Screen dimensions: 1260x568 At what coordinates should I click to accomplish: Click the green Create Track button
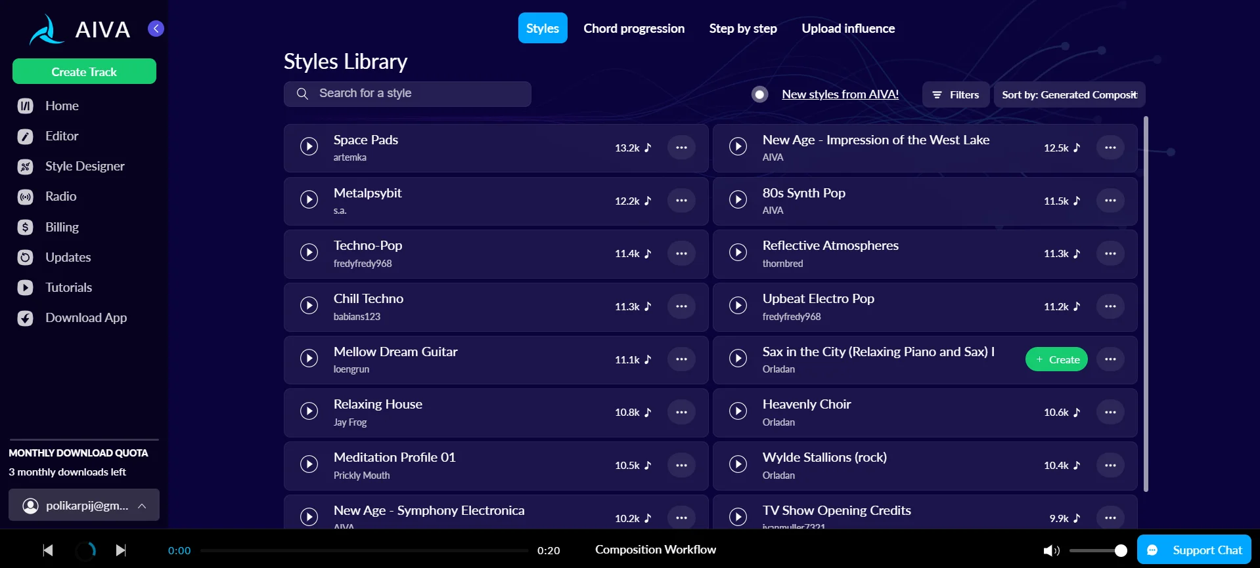[84, 71]
